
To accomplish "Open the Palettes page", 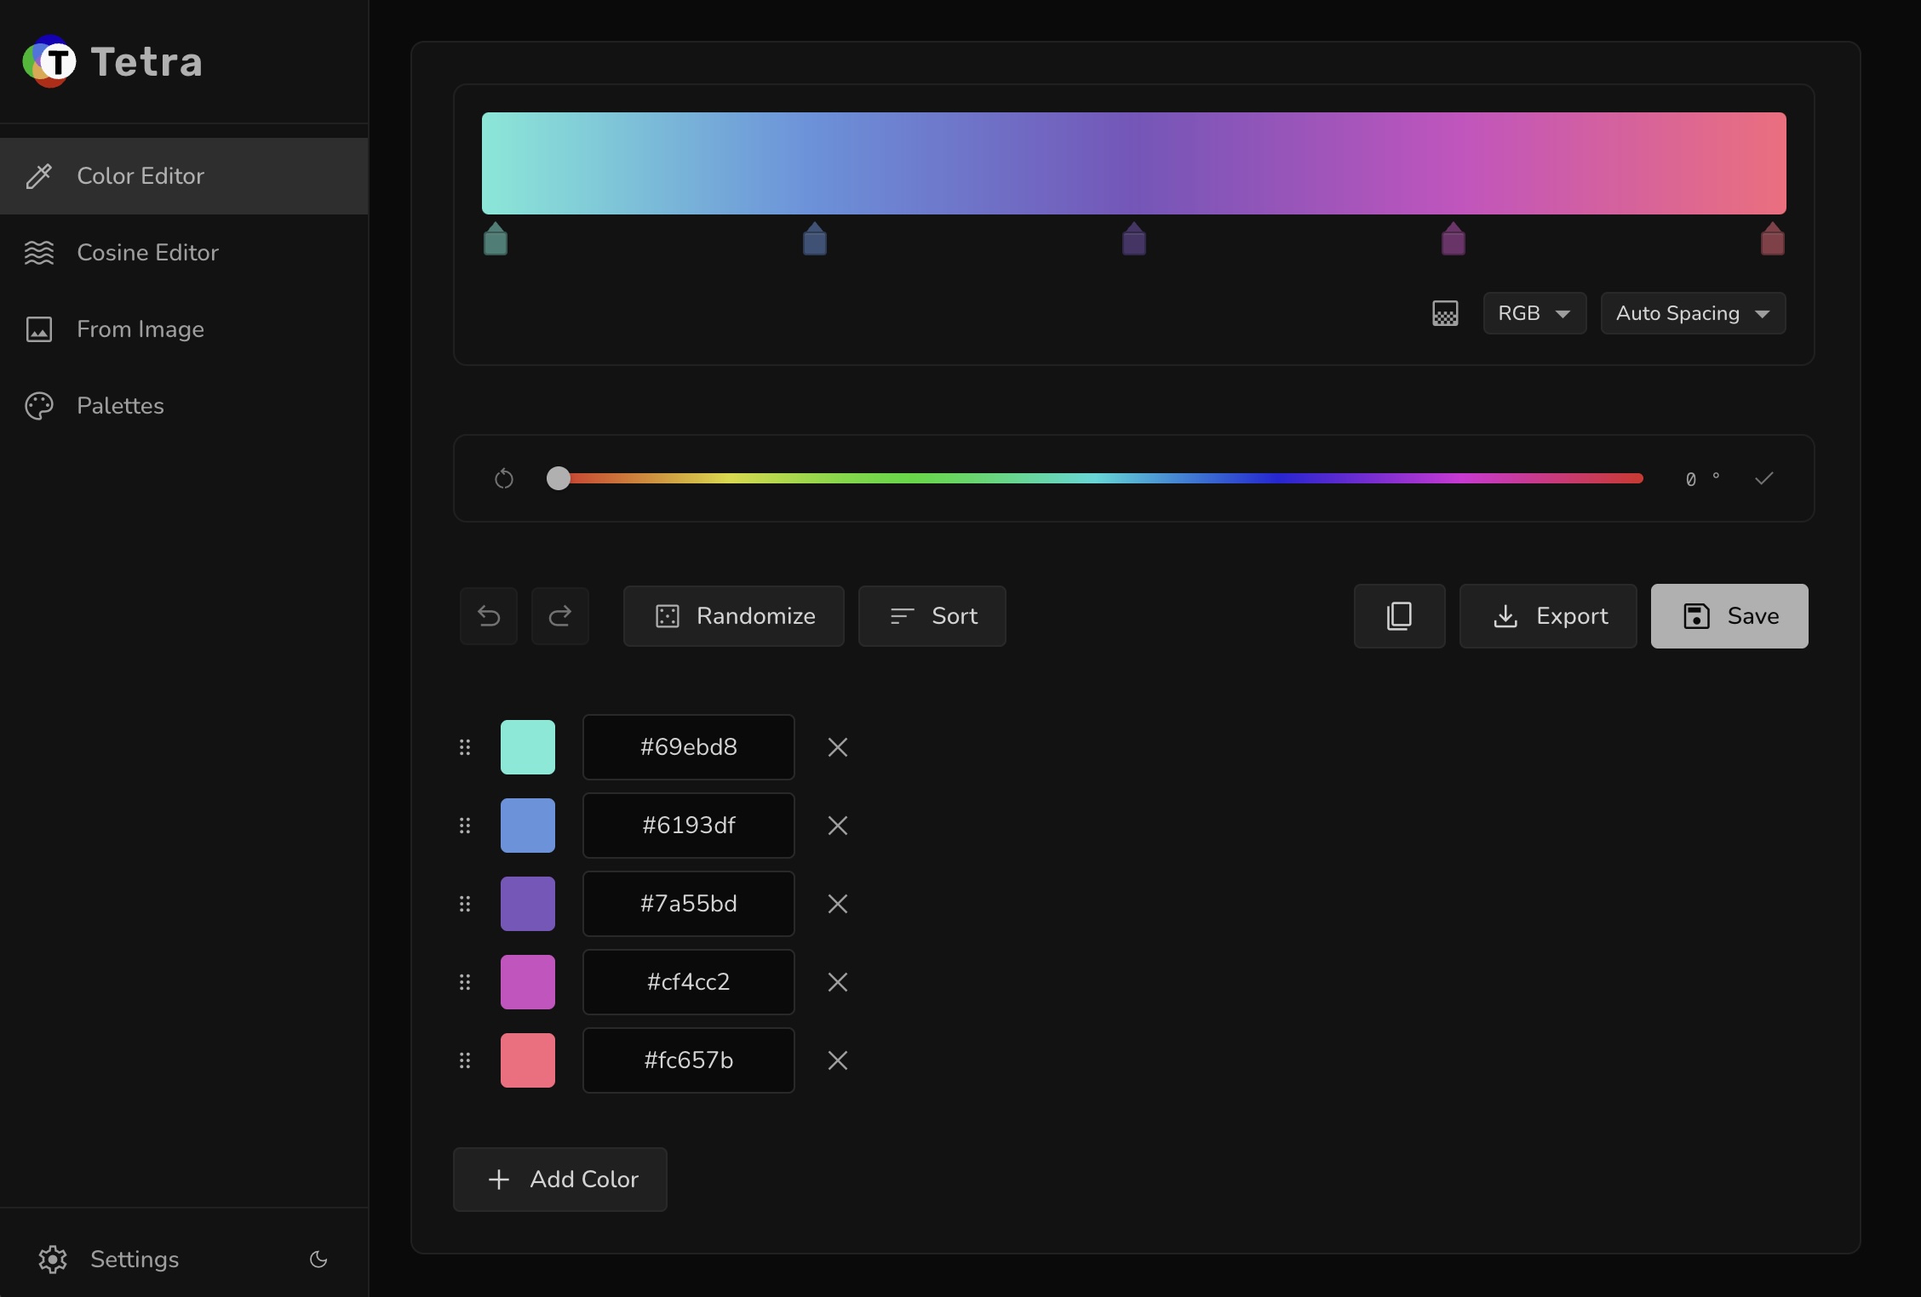I will [184, 406].
